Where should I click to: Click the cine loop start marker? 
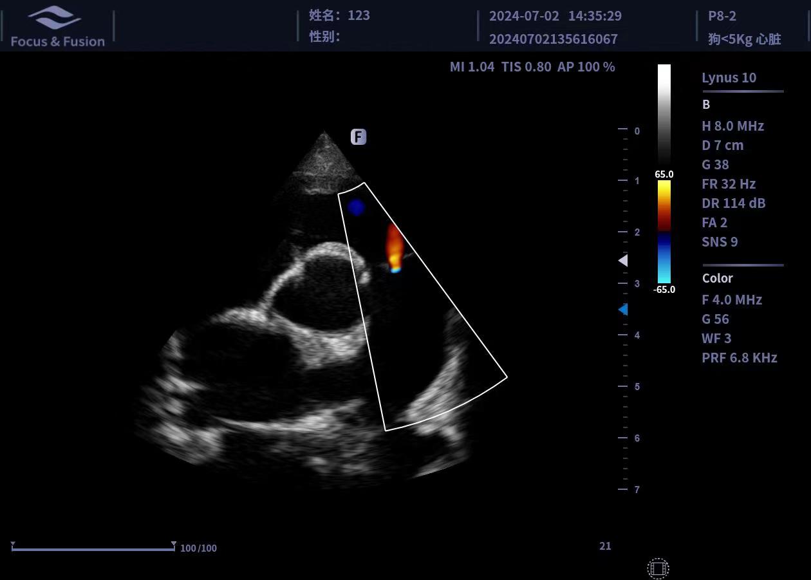coord(13,545)
